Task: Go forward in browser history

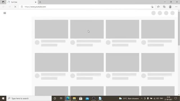Action: [10, 7]
